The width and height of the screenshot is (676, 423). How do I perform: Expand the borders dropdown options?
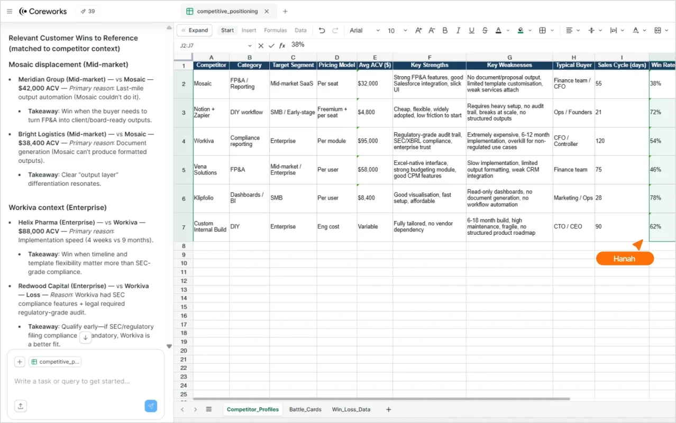point(551,31)
